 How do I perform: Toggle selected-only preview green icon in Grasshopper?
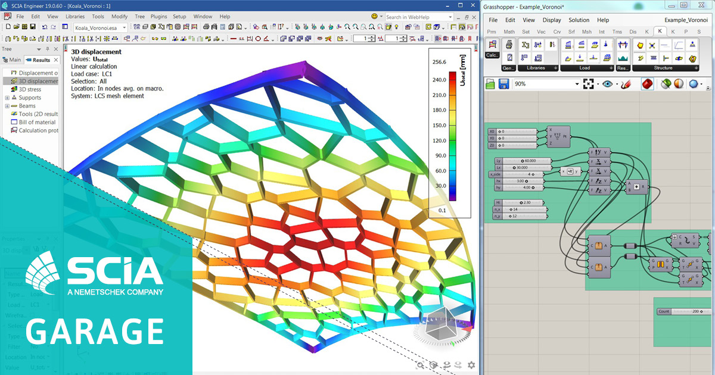[x=666, y=84]
